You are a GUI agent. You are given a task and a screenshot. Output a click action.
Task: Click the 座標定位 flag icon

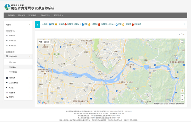pyautogui.click(x=7, y=36)
